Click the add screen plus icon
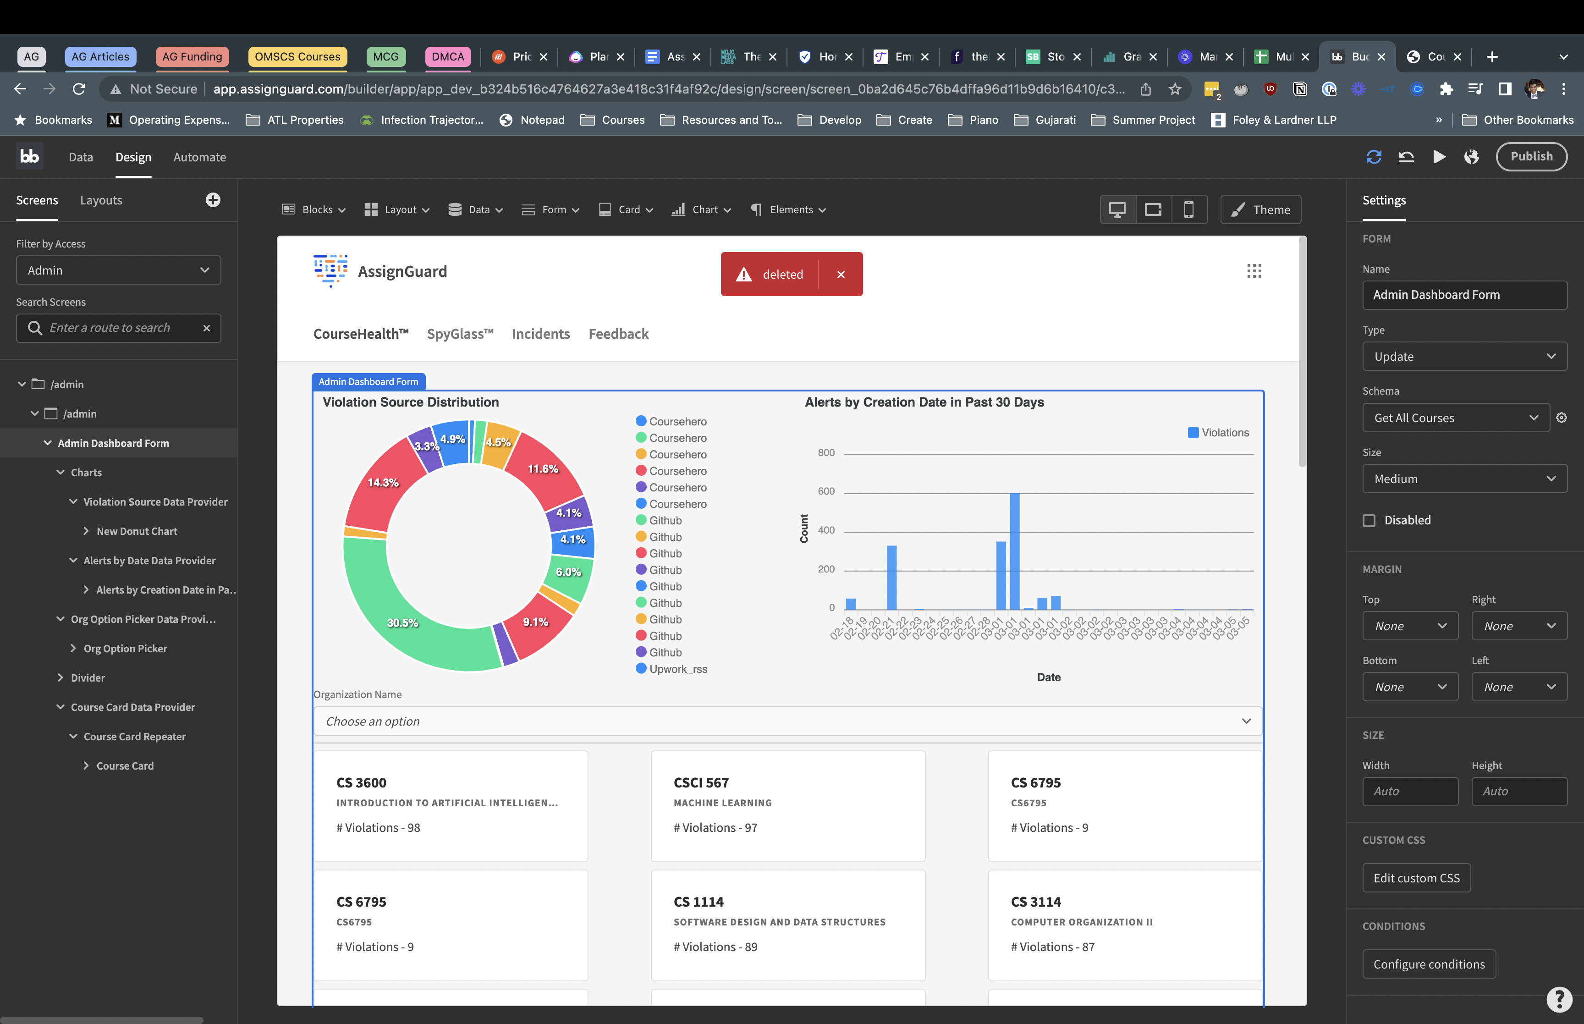This screenshot has height=1024, width=1584. coord(213,200)
